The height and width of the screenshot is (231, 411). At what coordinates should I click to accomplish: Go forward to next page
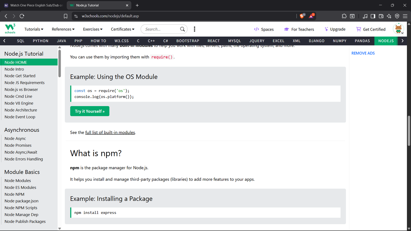click(x=14, y=16)
